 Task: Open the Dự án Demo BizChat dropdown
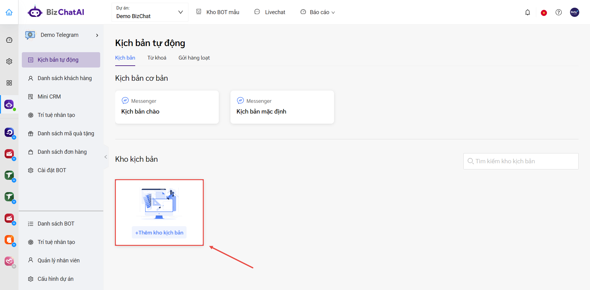(150, 12)
